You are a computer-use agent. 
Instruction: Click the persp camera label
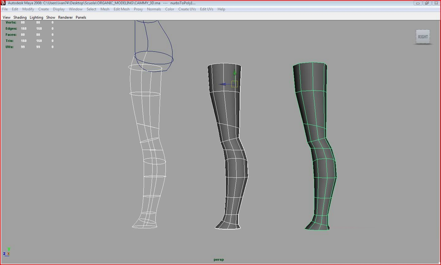pos(219,259)
